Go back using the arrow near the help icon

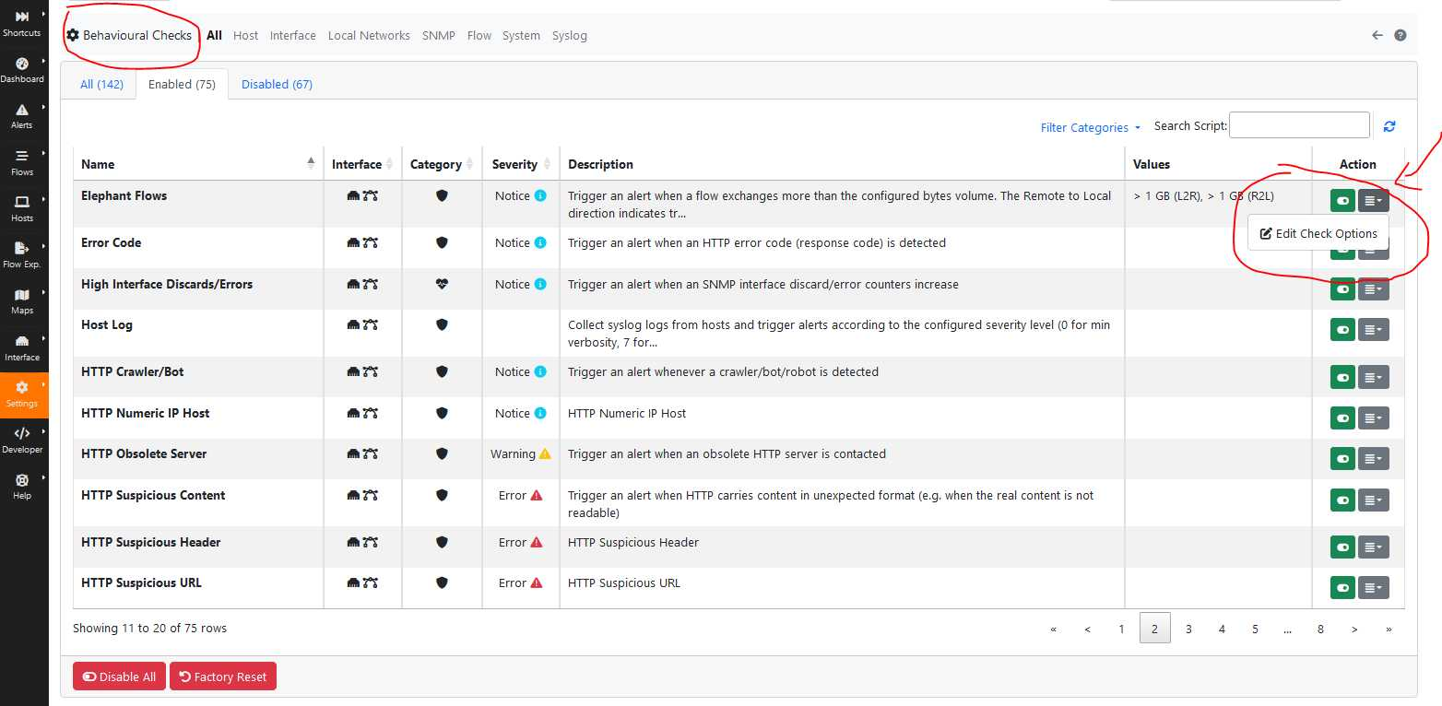1377,34
